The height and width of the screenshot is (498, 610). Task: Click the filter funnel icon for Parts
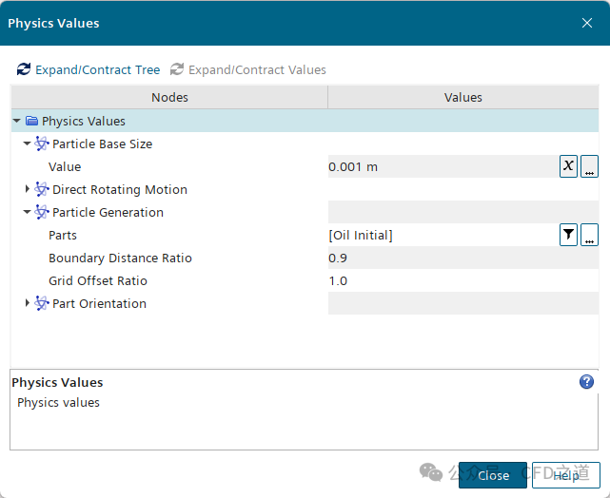568,235
